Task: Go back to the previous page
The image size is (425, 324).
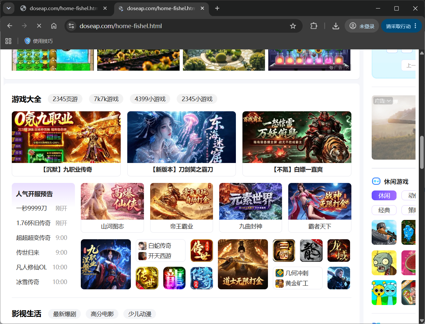Action: click(10, 26)
